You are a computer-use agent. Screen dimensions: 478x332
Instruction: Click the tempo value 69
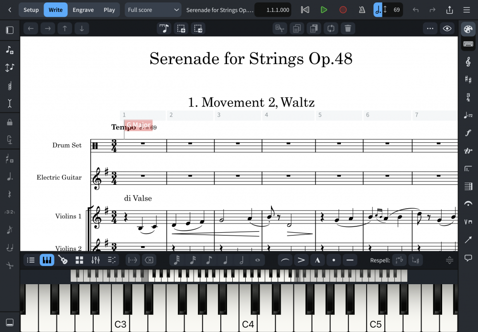(396, 10)
